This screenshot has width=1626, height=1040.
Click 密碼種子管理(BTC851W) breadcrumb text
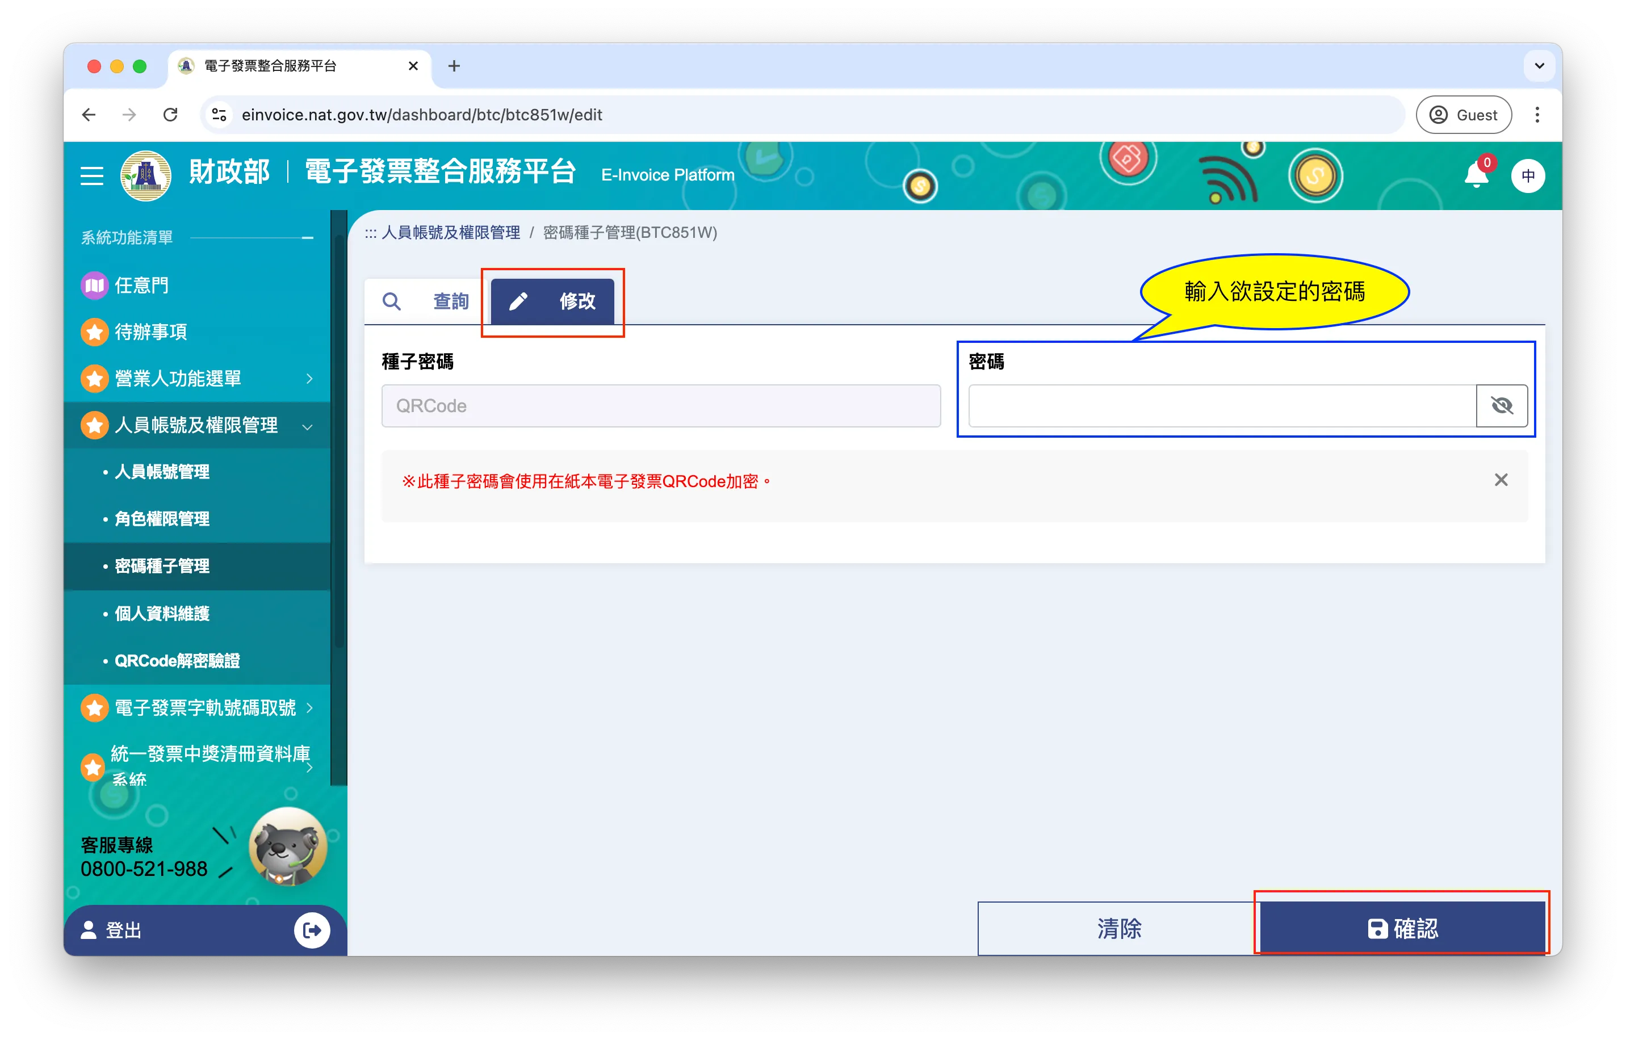[x=630, y=232]
